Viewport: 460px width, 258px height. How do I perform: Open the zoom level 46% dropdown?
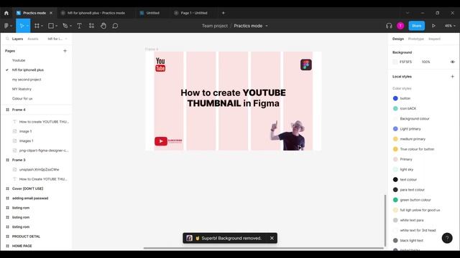pyautogui.click(x=450, y=26)
